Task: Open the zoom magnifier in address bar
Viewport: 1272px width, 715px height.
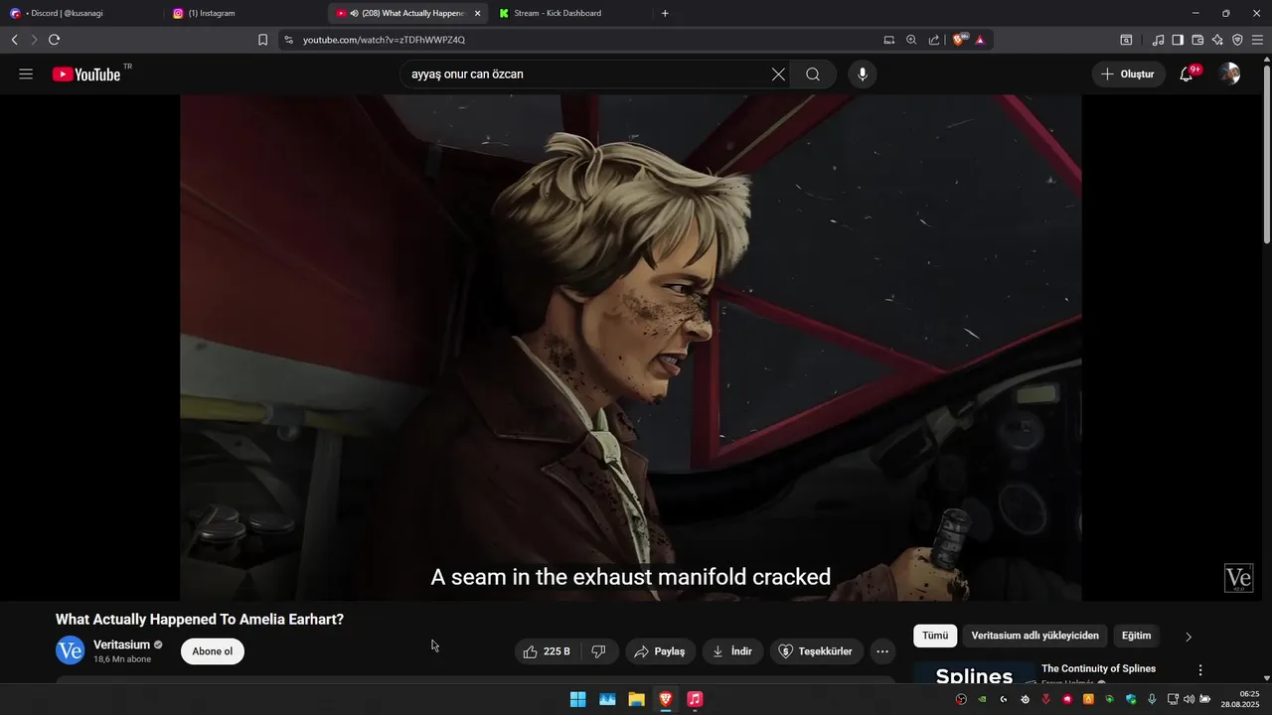Action: [911, 40]
